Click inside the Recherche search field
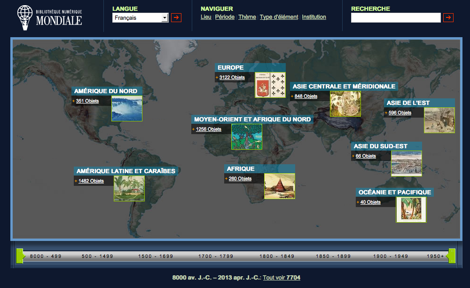Viewport: 470px width, 288px height. [x=395, y=18]
